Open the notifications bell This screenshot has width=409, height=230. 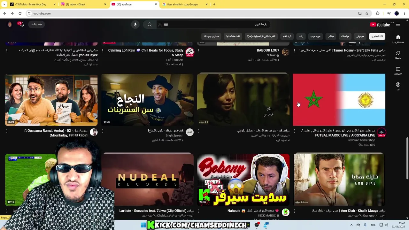click(21, 24)
